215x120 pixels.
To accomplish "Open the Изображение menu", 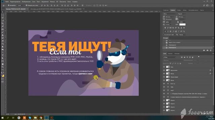I will coord(26,2).
